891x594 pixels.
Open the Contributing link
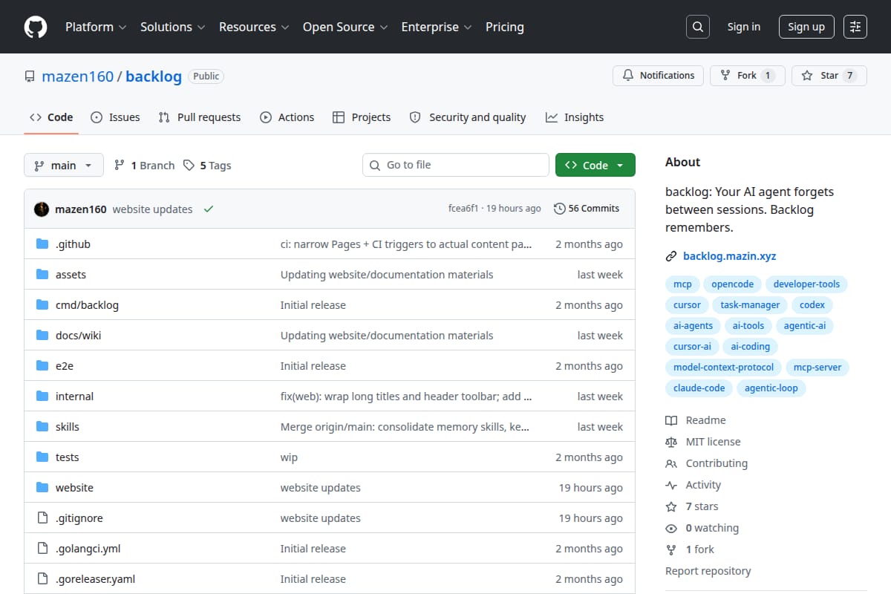tap(717, 463)
